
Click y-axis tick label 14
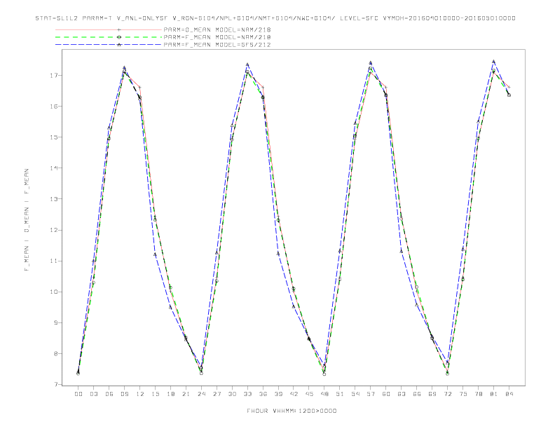[54, 168]
